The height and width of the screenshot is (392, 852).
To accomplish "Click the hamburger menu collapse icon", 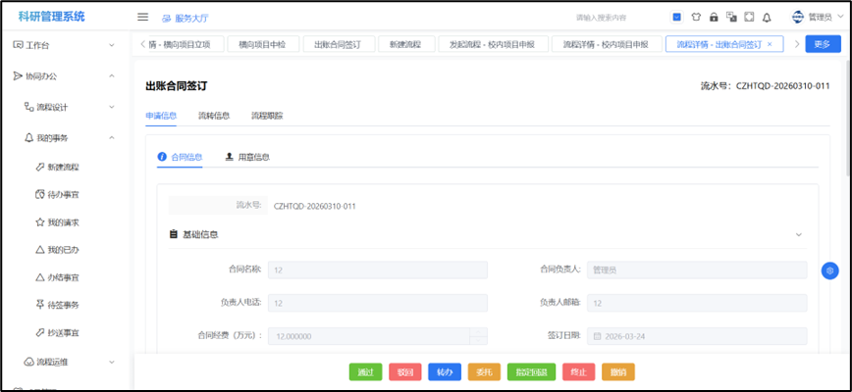I will (x=142, y=17).
